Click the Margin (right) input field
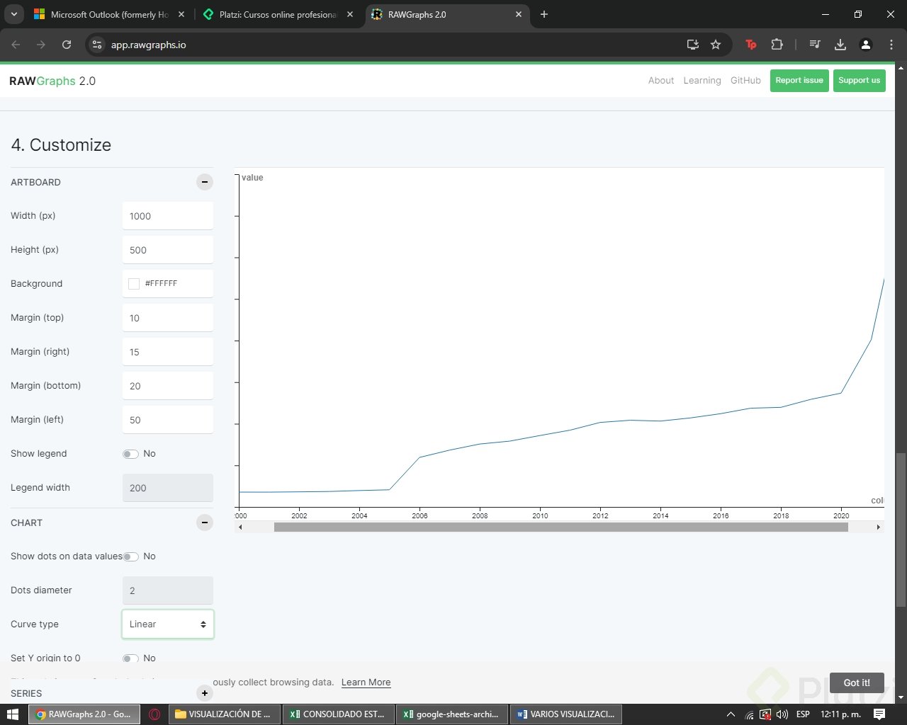Viewport: 907px width, 725px height. [x=168, y=352]
